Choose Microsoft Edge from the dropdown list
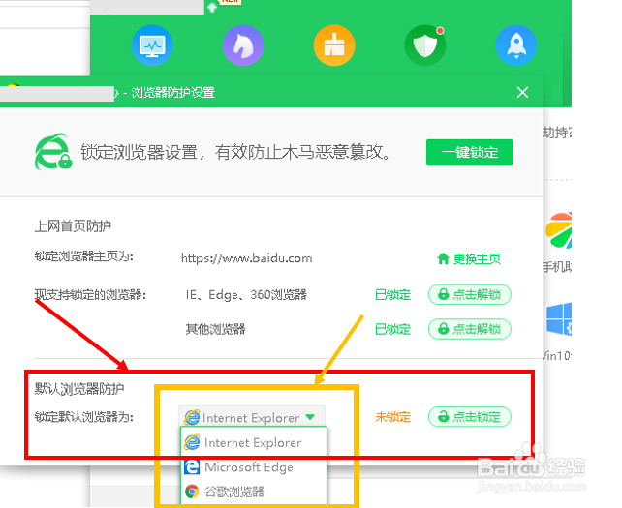The width and height of the screenshot is (622, 508). (254, 467)
